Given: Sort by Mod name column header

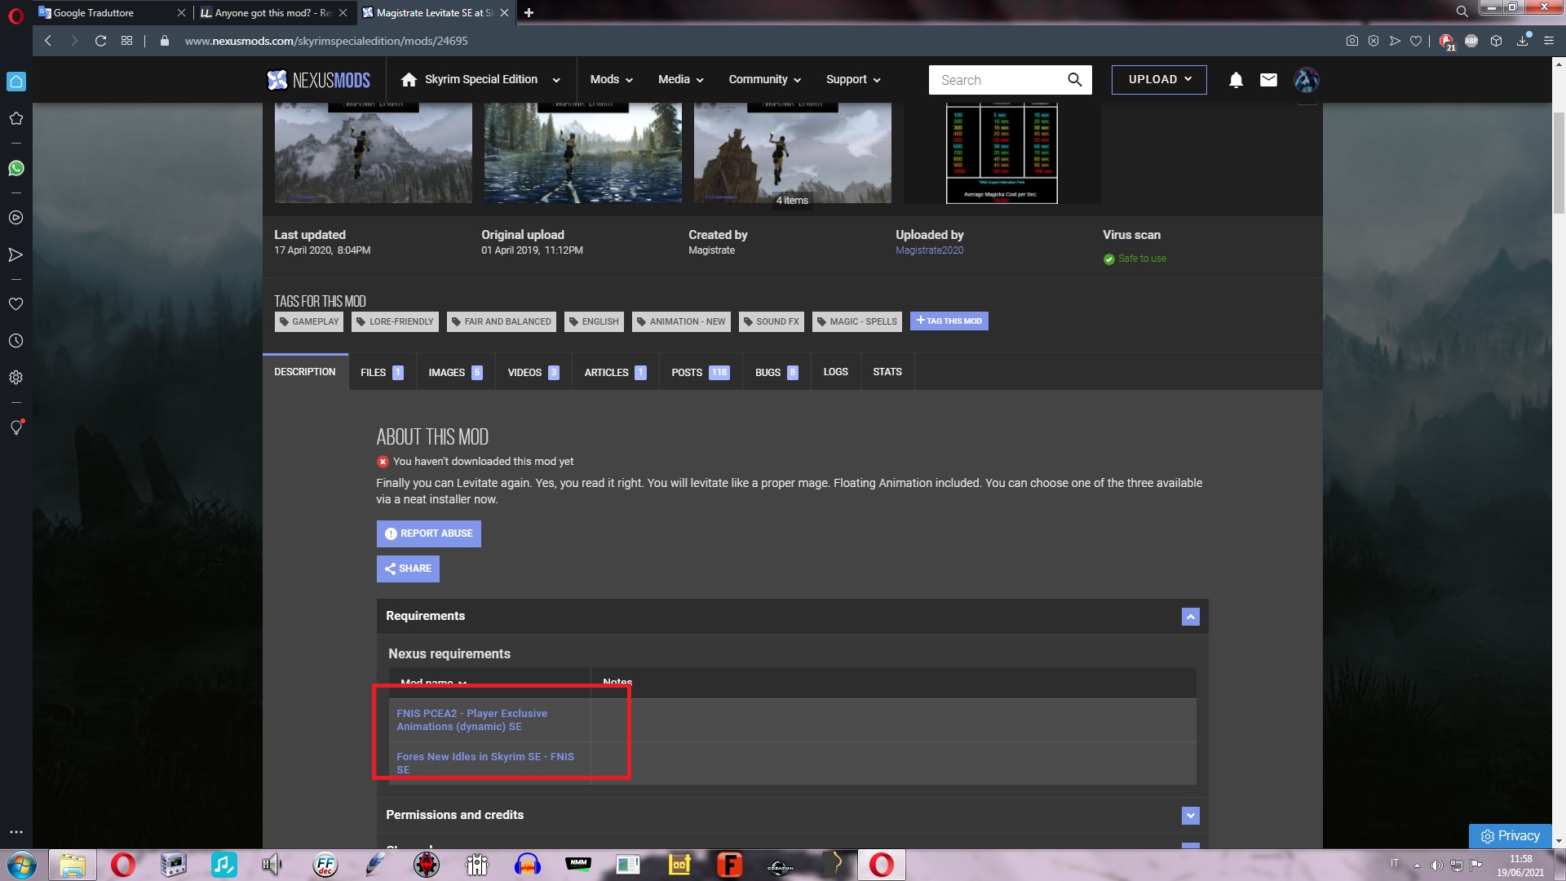Looking at the screenshot, I should (432, 683).
